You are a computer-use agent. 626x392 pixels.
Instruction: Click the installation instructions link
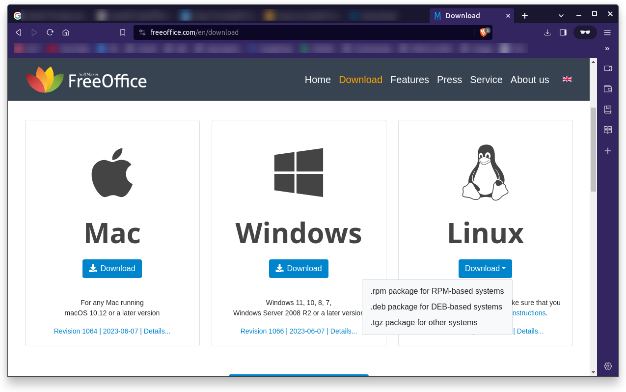(x=527, y=313)
